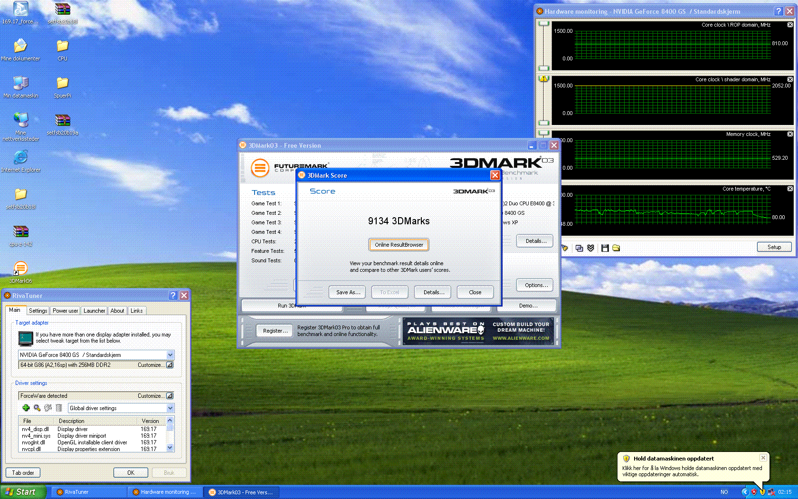The width and height of the screenshot is (798, 499).
Task: Click the green plus add-preset icon in RivaTuner
Action: coord(26,408)
